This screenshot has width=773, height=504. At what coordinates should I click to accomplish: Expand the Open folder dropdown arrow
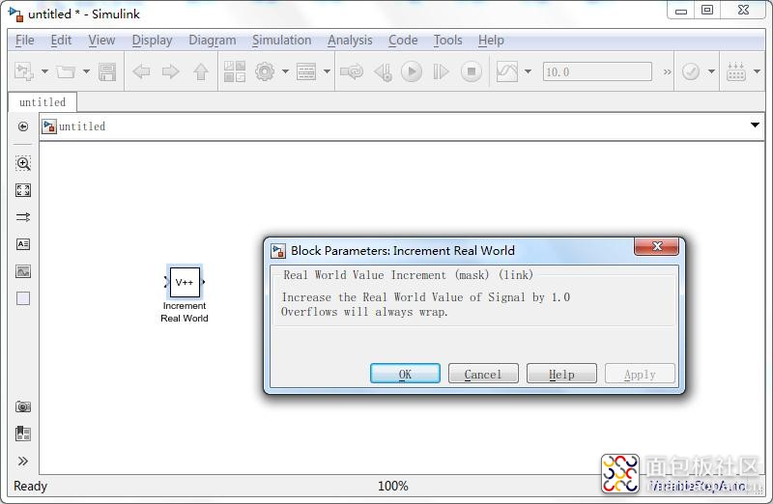click(86, 71)
